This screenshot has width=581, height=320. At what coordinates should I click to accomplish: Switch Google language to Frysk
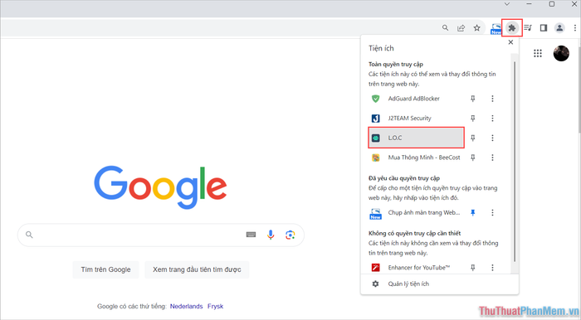(215, 306)
